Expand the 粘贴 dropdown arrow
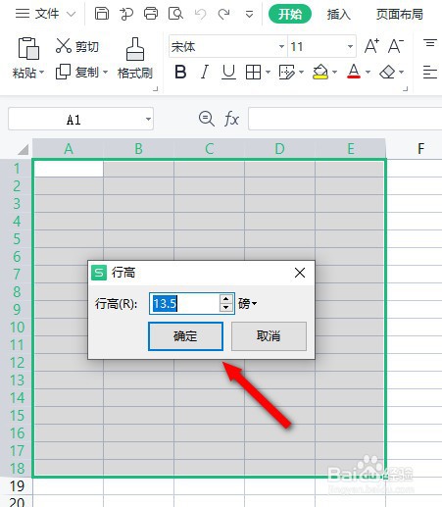442x507 pixels. click(41, 73)
